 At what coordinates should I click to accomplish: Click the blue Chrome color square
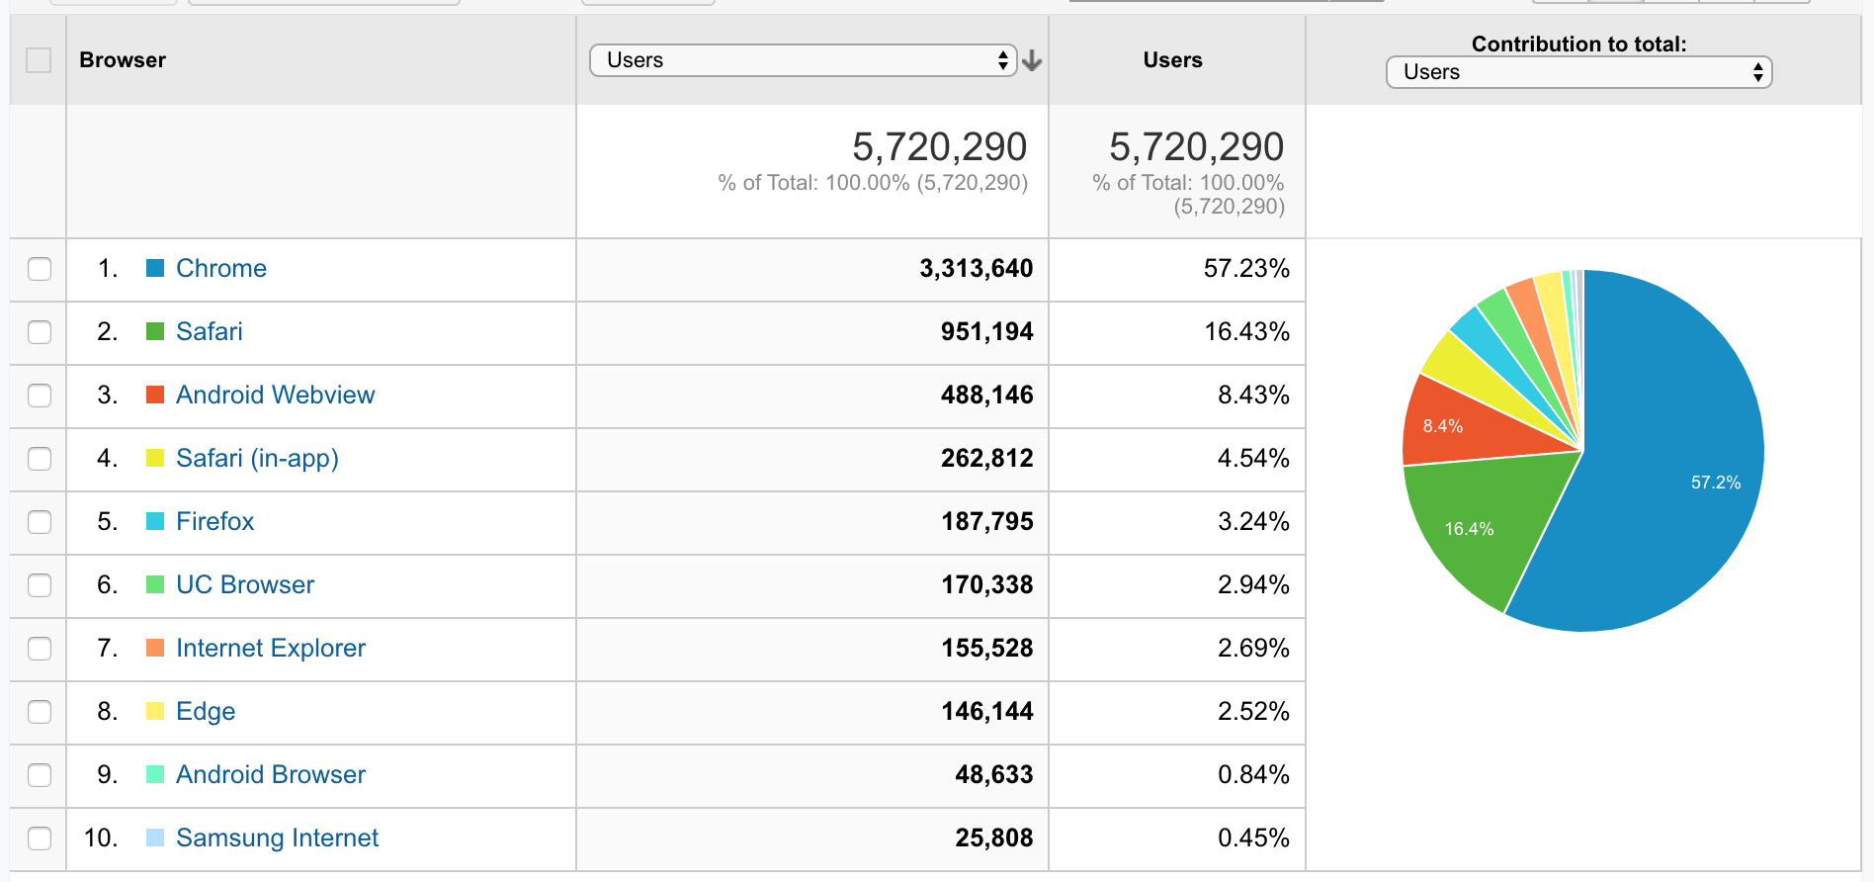[x=155, y=268]
